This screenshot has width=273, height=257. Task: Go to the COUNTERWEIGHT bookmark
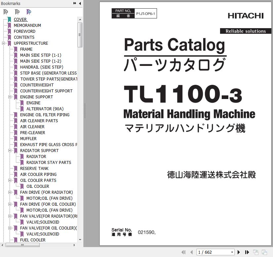[37, 85]
